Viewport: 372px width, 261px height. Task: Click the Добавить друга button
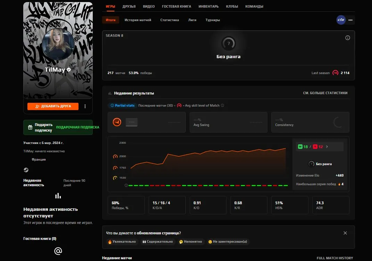(53, 106)
